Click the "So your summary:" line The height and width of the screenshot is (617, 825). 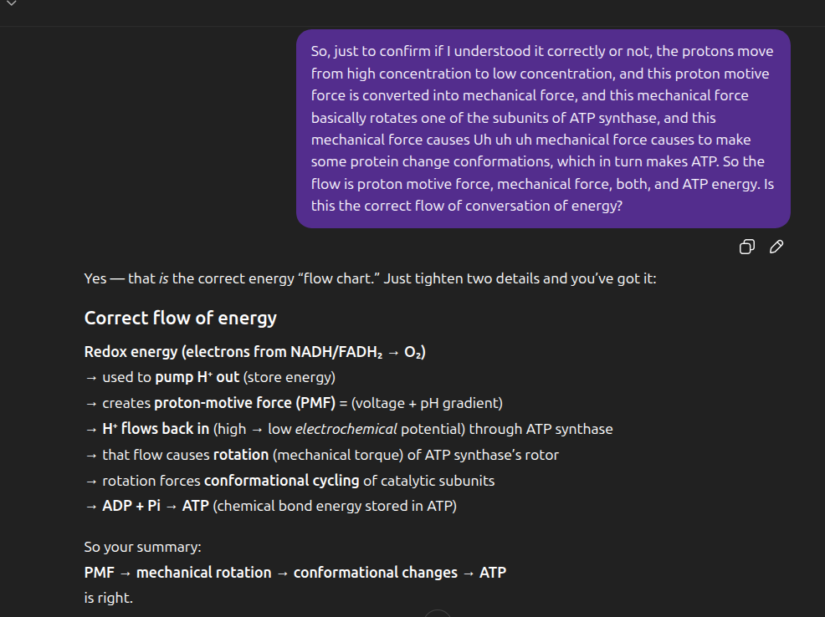point(142,548)
